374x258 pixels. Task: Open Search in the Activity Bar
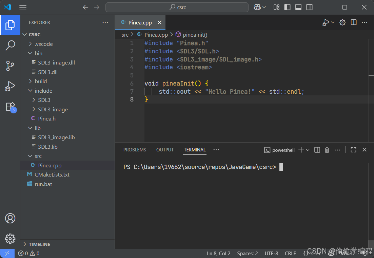[x=10, y=45]
